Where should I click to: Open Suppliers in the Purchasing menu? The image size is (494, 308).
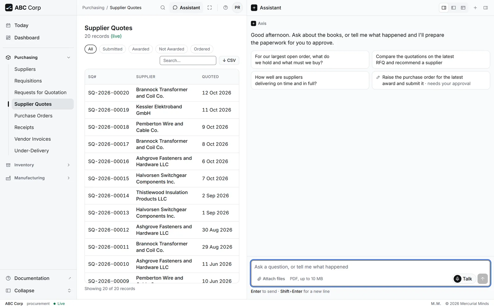43,69
